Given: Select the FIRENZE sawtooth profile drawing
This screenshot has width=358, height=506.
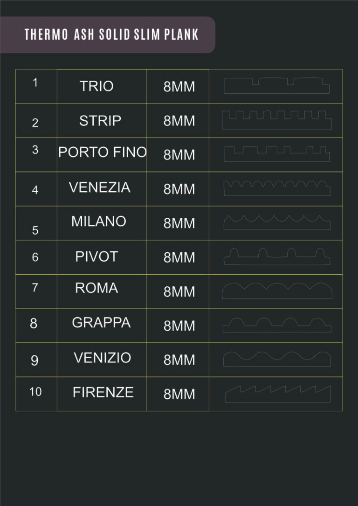Looking at the screenshot, I should point(278,394).
